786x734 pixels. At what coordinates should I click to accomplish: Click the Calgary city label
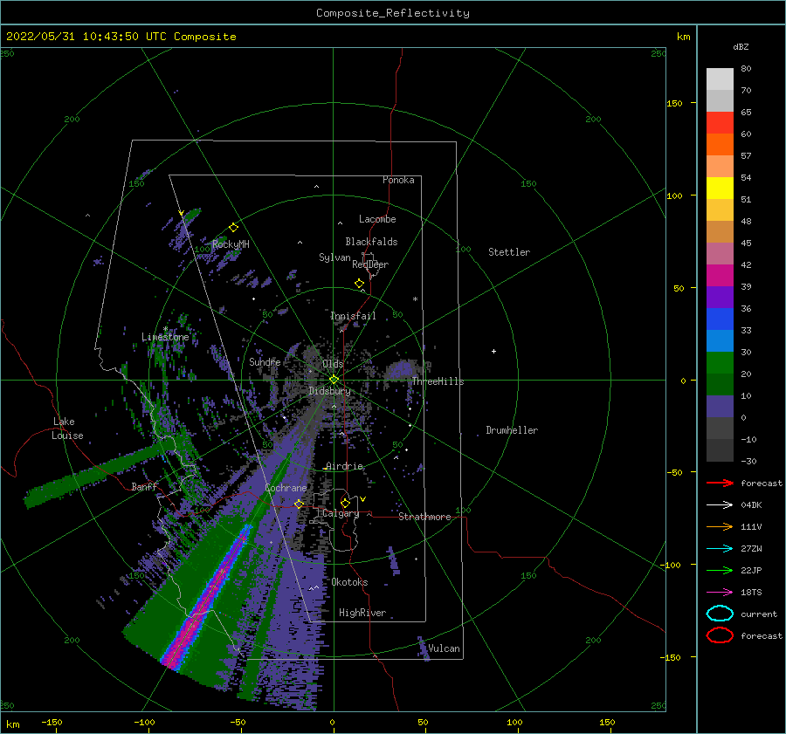(x=341, y=513)
